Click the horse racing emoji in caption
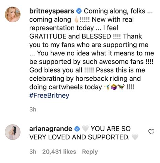160x163 pixels. pyautogui.click(x=121, y=87)
